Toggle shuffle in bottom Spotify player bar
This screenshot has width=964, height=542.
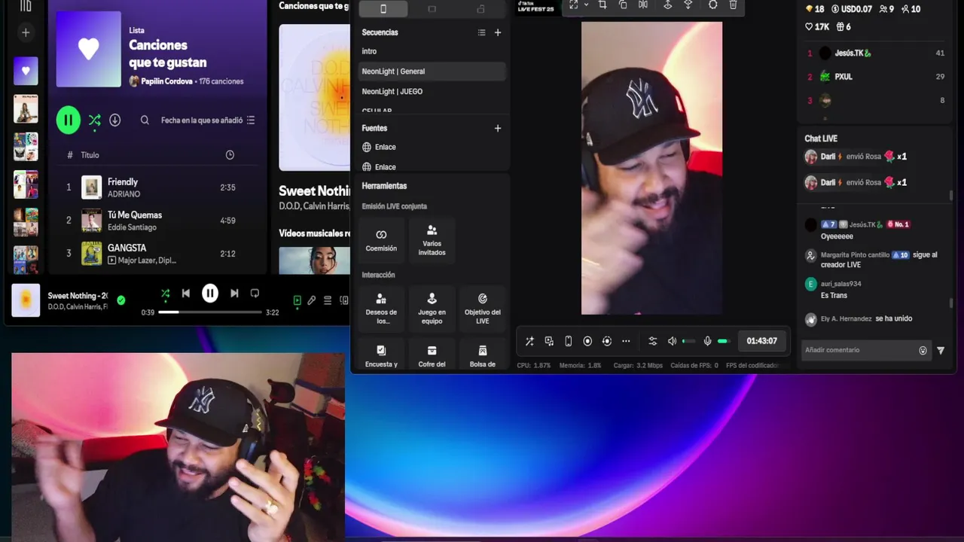[x=165, y=294]
